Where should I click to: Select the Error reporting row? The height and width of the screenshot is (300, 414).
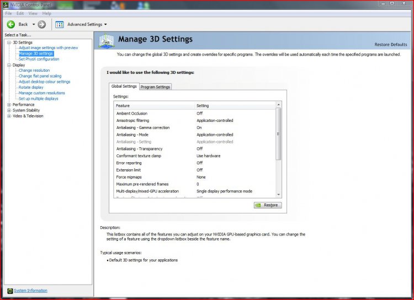coord(195,163)
